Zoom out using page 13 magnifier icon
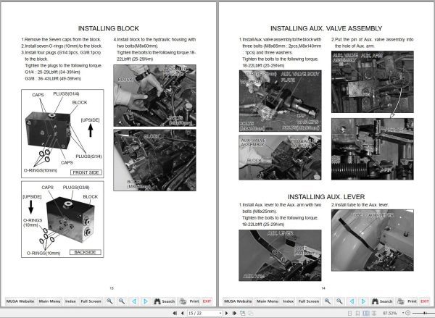 [x=122, y=301]
